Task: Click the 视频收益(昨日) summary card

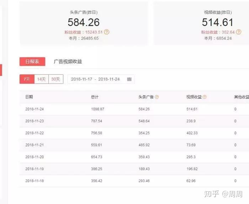Action: [202, 23]
